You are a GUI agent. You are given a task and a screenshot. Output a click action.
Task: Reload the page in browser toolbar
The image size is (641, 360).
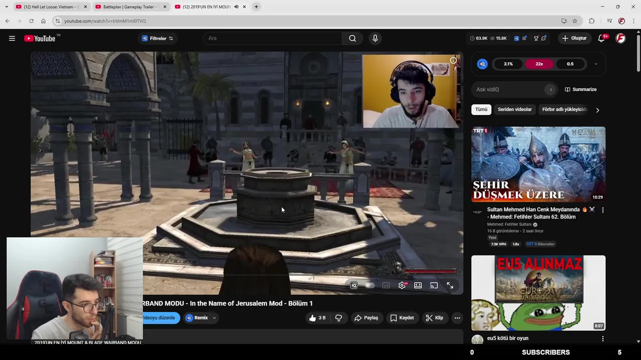(31, 21)
